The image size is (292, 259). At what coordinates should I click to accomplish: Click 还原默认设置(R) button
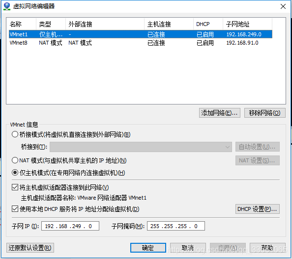click(30, 248)
